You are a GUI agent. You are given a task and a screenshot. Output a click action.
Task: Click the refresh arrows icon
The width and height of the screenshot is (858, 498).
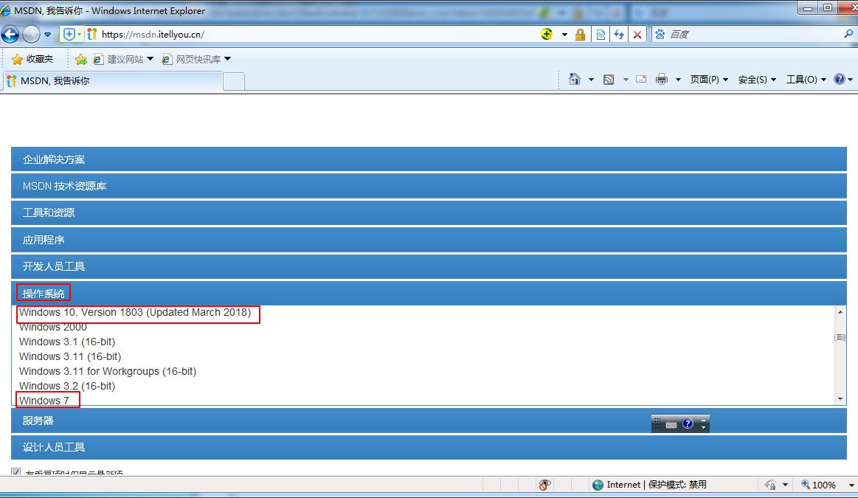click(x=619, y=35)
